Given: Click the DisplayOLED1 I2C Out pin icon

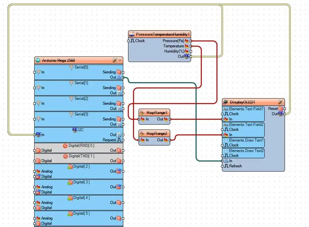Looking at the screenshot, I should (x=281, y=114).
